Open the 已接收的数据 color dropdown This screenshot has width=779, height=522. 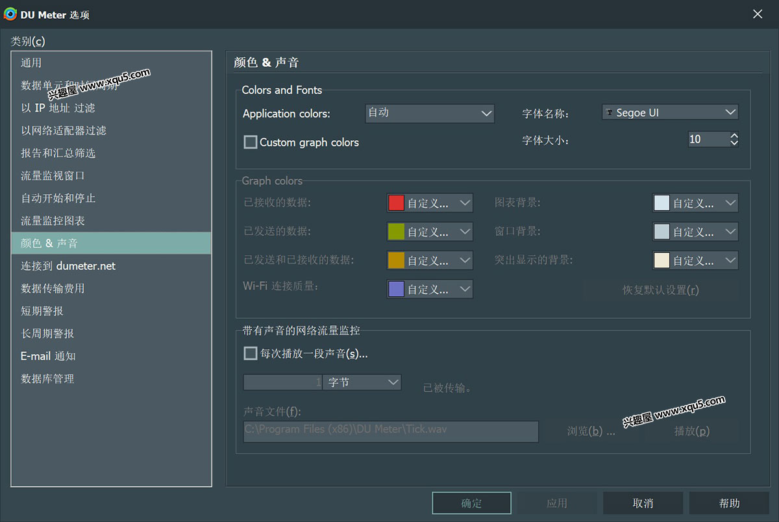point(430,203)
